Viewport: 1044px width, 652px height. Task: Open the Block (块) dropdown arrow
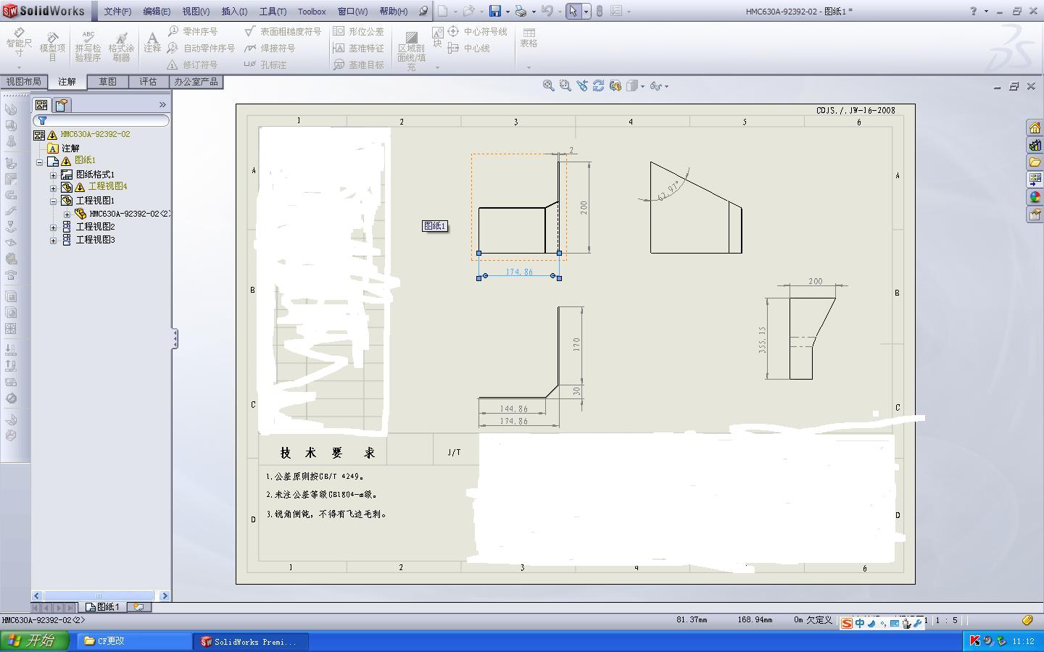click(437, 67)
